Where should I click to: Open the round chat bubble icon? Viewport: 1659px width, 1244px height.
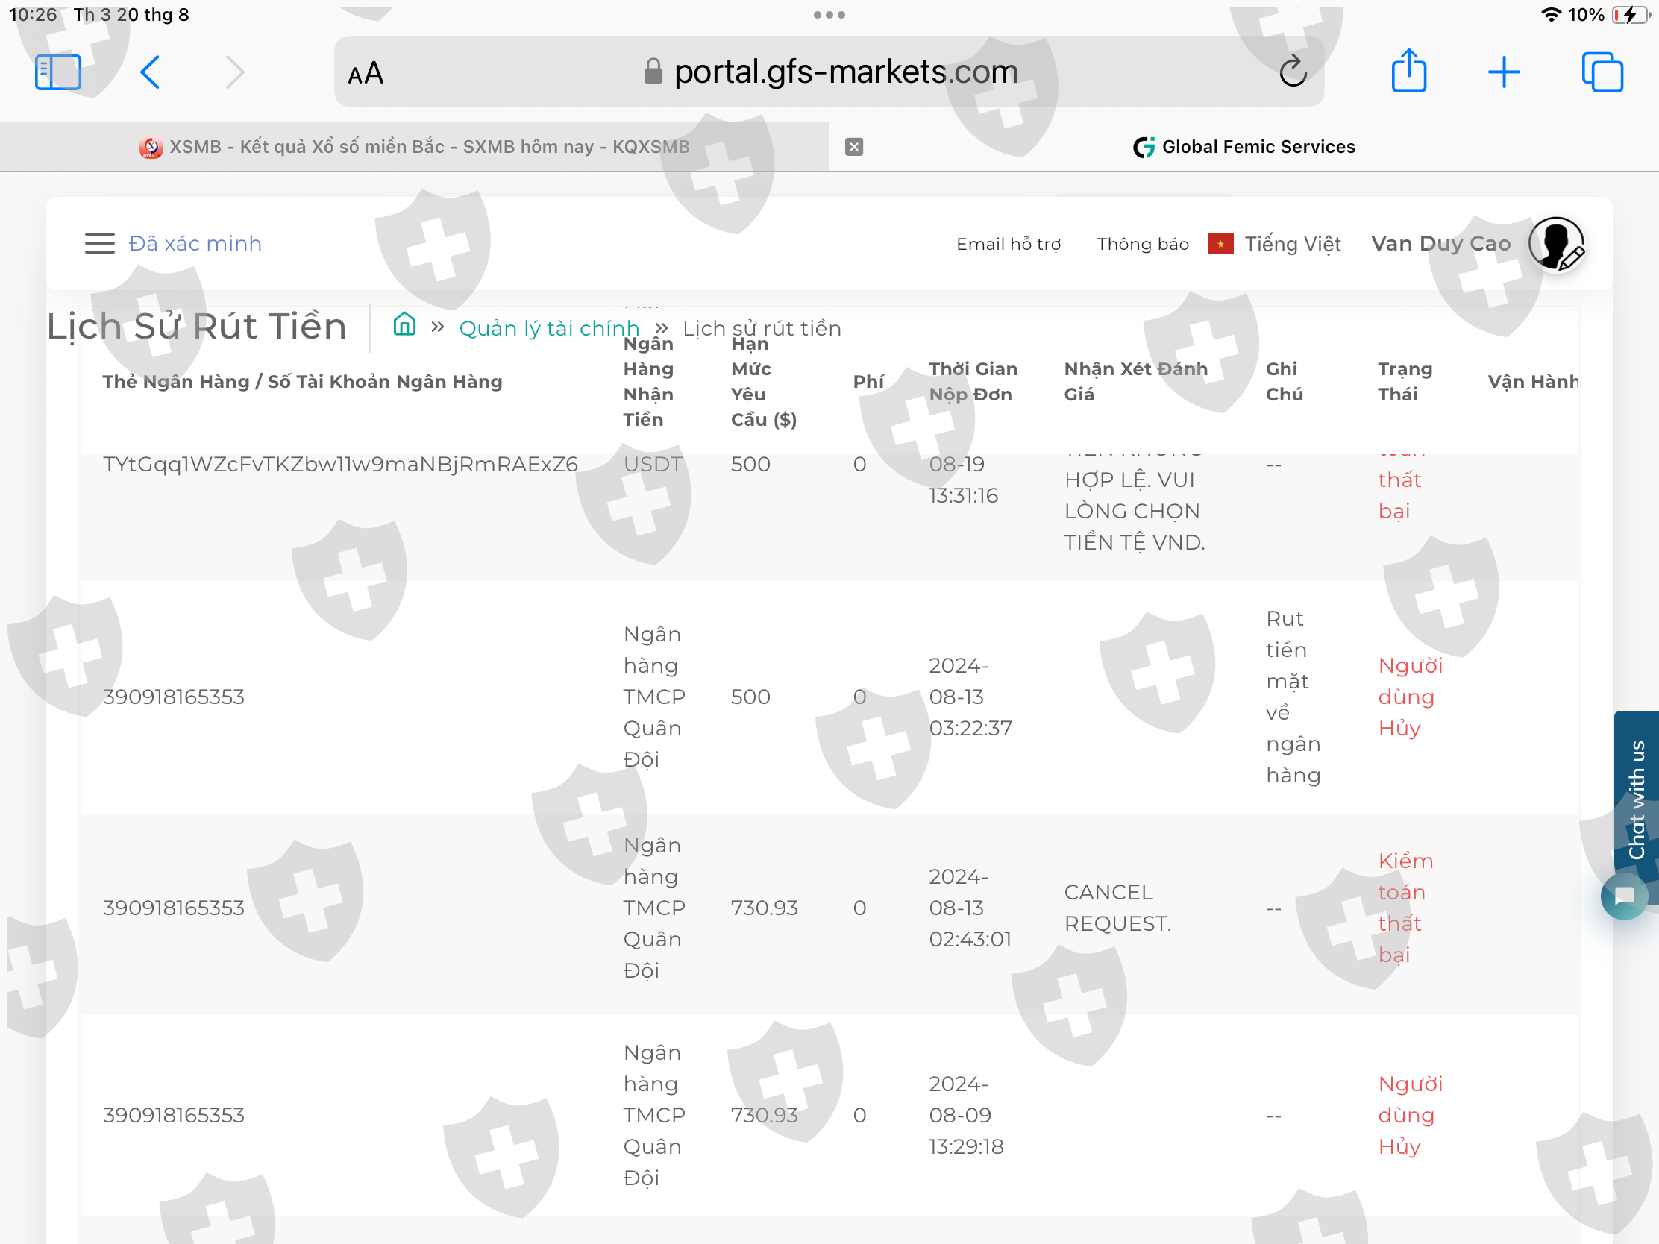click(1624, 895)
